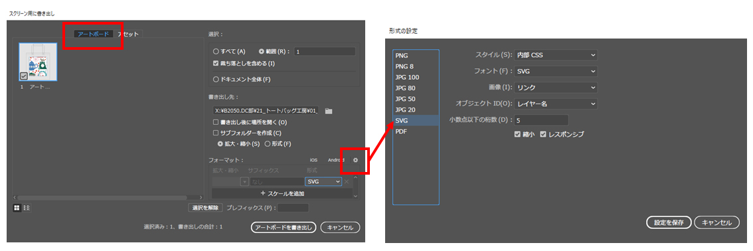753x251 pixels.
Task: Select 形式 (F) subfolder radio
Action: click(x=268, y=143)
